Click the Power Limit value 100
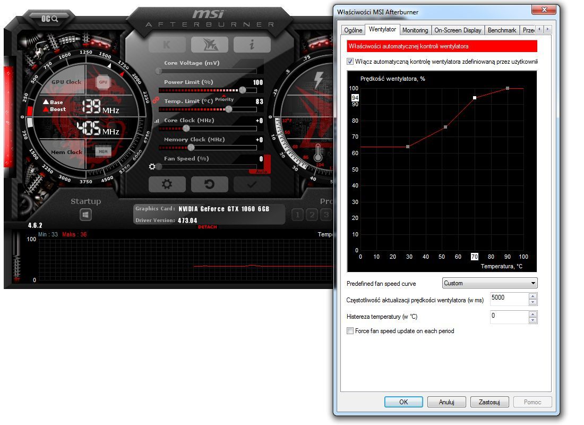Screen dimensions: 584x425 coord(258,82)
